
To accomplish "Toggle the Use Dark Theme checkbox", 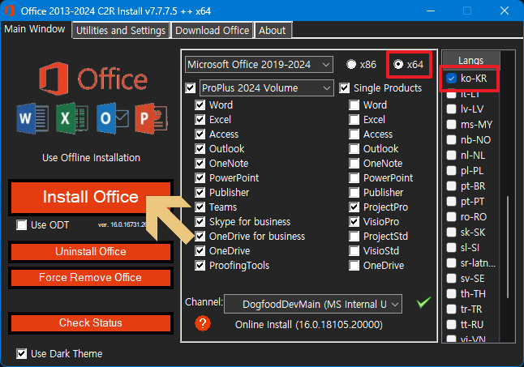I will click(x=22, y=354).
